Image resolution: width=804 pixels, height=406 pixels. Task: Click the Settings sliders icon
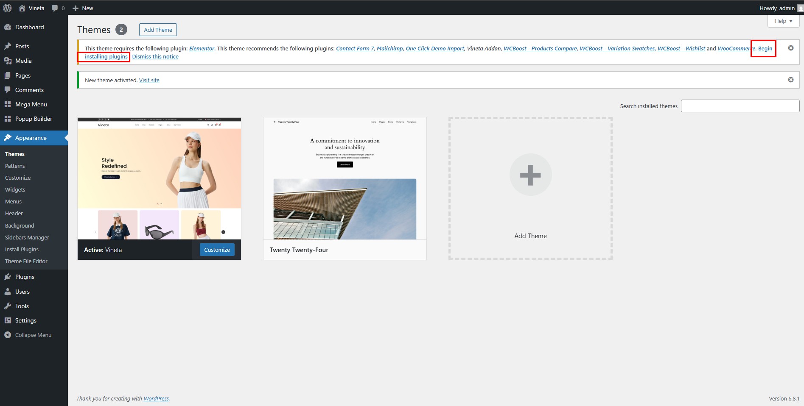8,320
